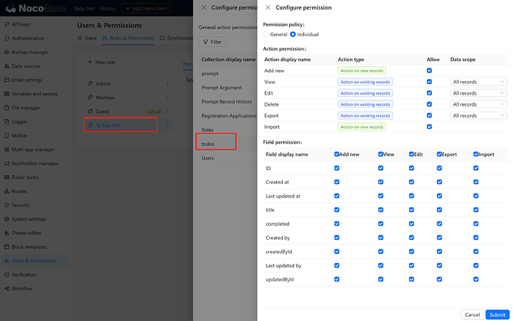
Task: Uncheck Import permission for ID field
Action: [476, 168]
